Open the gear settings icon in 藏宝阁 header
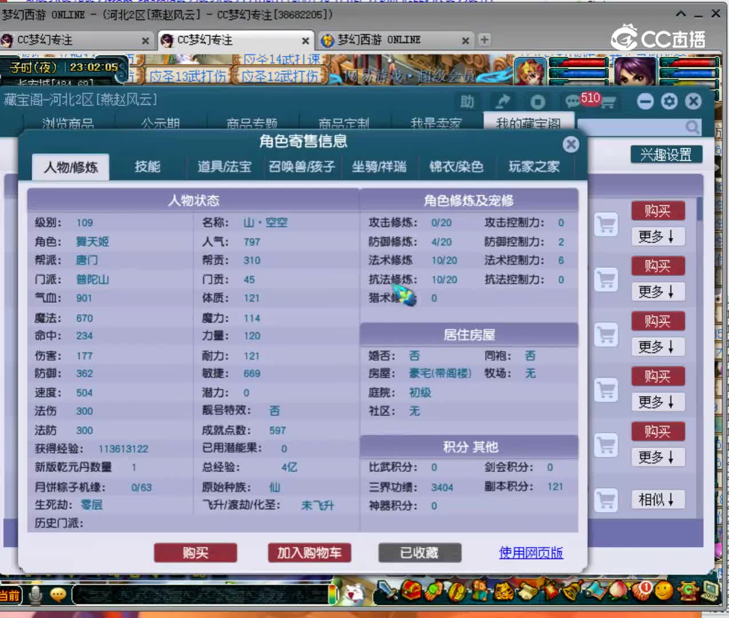The height and width of the screenshot is (618, 729). point(669,101)
